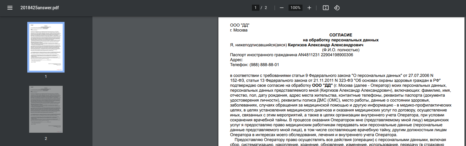
Task: Click the fit to page icon
Action: pos(325,8)
